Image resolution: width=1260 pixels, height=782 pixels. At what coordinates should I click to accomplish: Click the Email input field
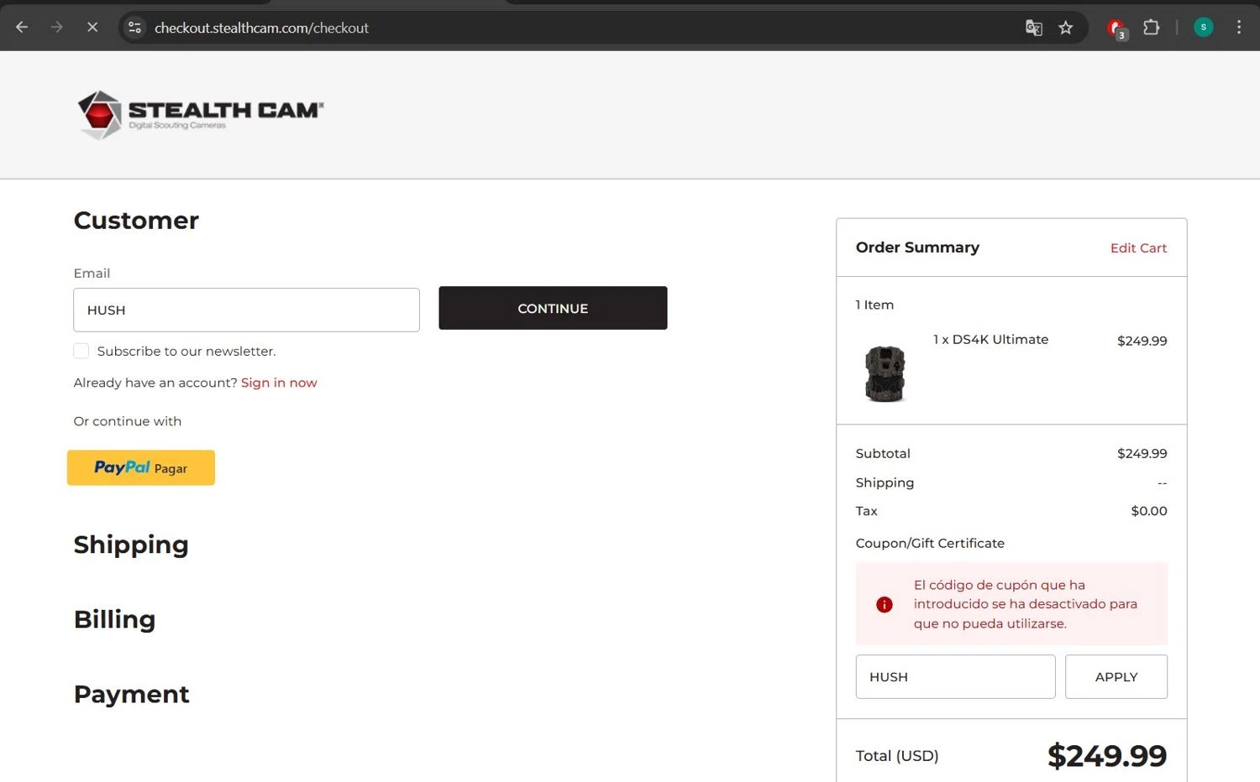246,310
